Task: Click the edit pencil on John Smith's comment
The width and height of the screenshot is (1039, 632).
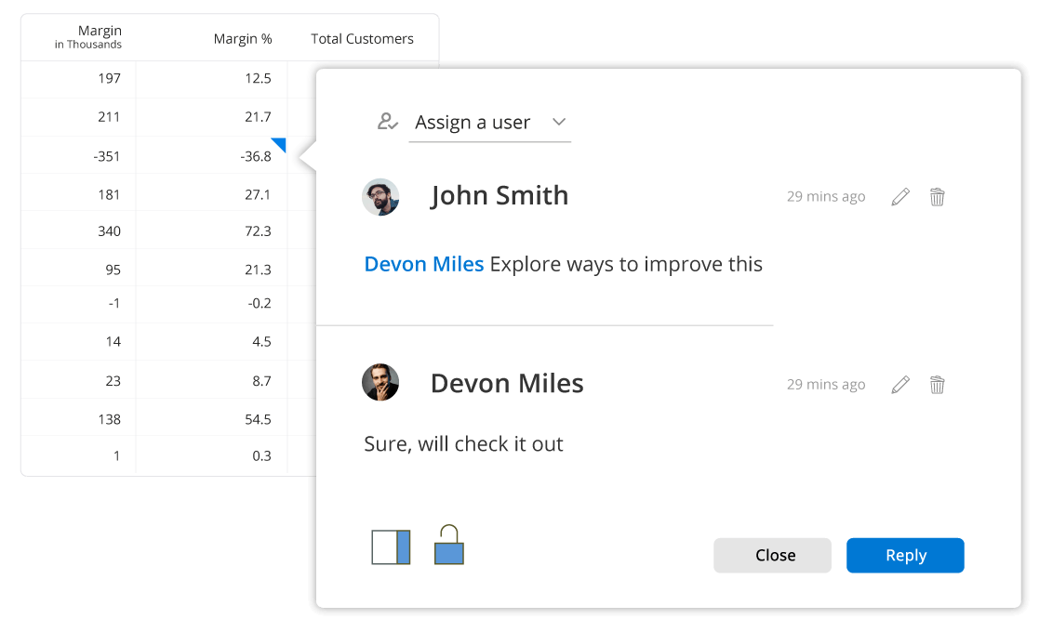Action: pos(899,197)
